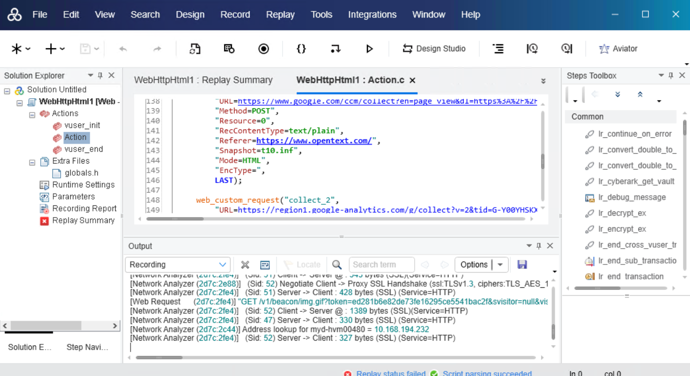The width and height of the screenshot is (690, 376).
Task: Toggle the Solution Explorer pin auto-hide
Action: click(x=100, y=76)
